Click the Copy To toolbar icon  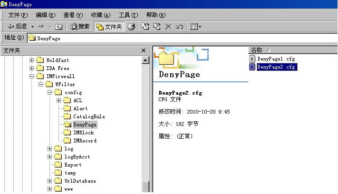[157, 26]
